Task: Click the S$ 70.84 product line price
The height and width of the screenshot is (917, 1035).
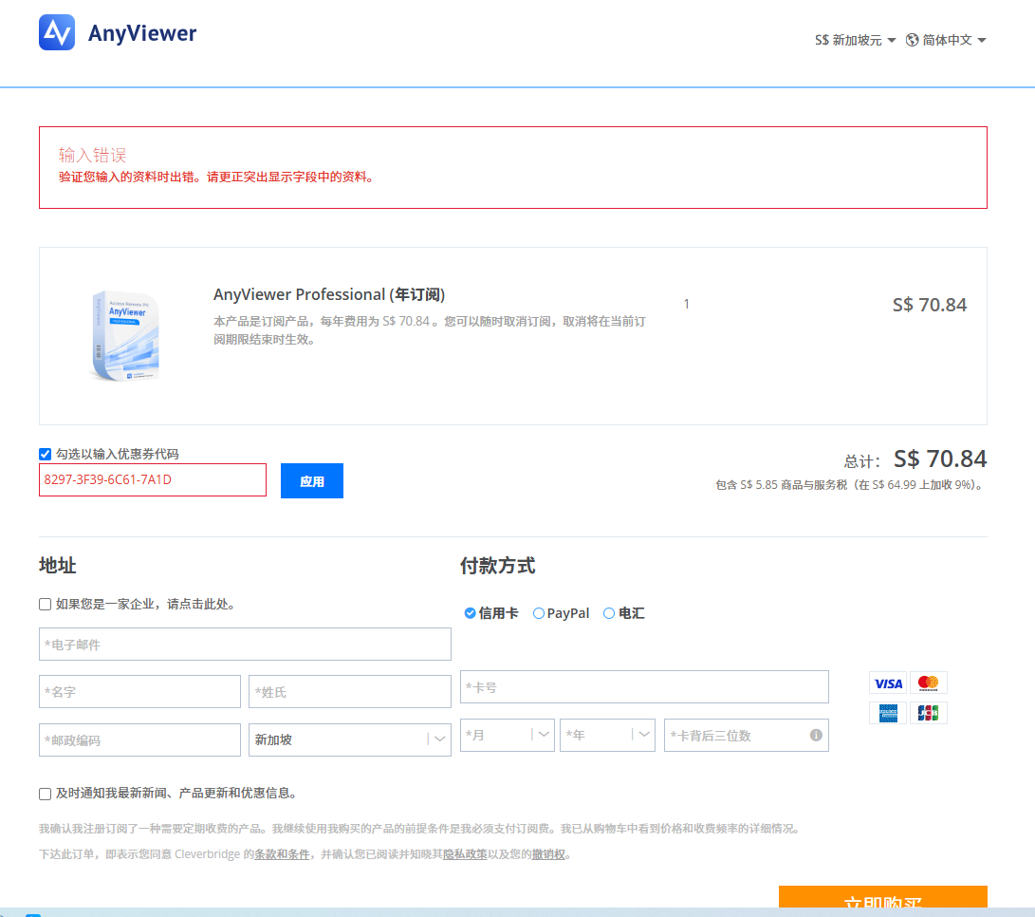Action: pos(930,306)
